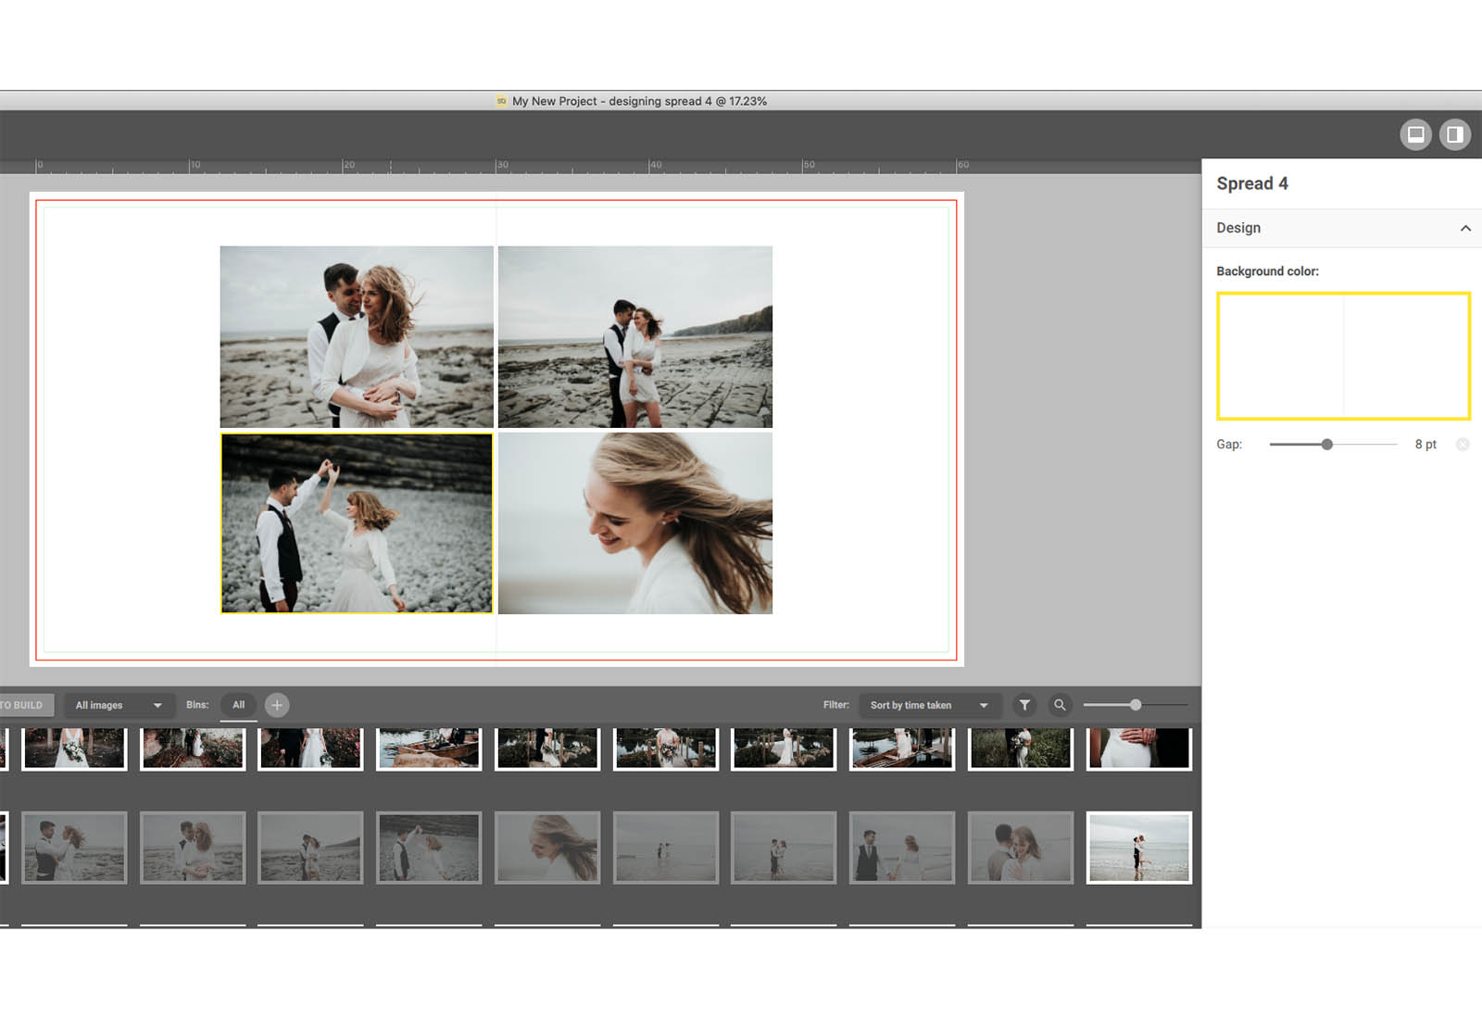Select right page of Background color preview

coord(1405,356)
